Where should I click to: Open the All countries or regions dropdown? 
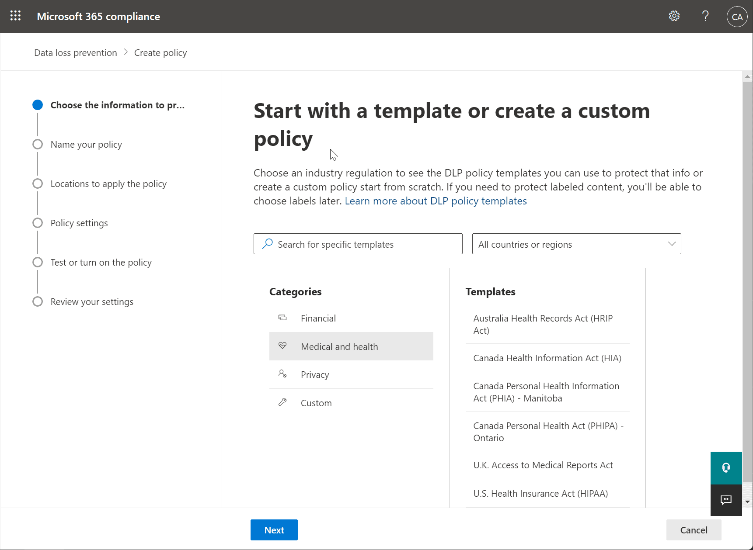576,244
